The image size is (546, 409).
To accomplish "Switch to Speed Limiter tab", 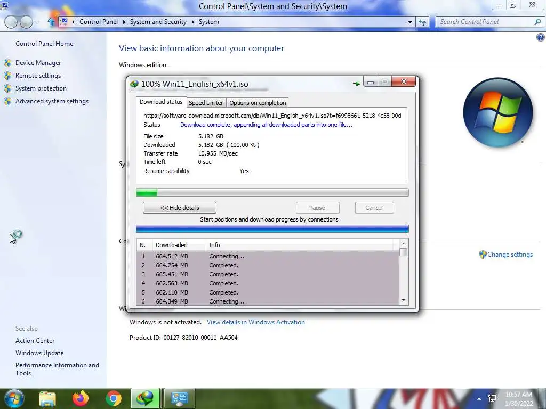I will point(206,103).
